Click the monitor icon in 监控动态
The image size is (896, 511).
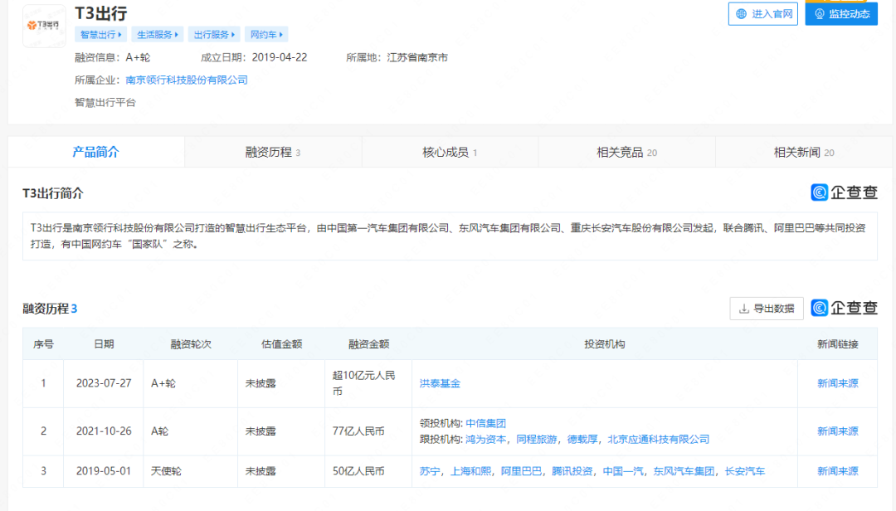820,14
